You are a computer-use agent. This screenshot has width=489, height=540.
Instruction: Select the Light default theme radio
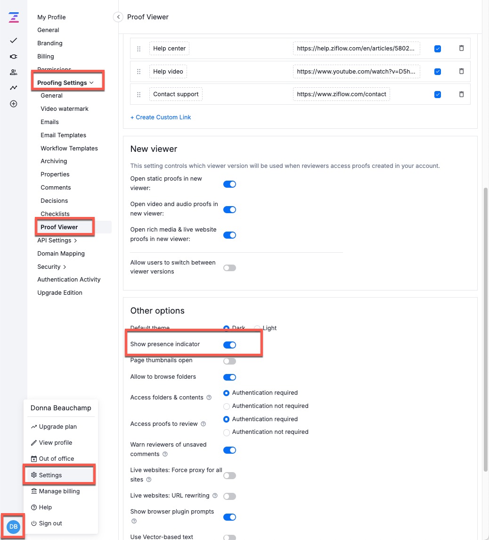coord(257,328)
